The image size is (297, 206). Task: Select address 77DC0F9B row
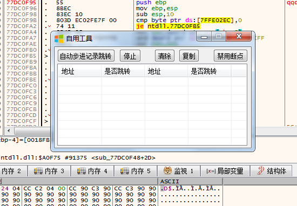[22, 20]
